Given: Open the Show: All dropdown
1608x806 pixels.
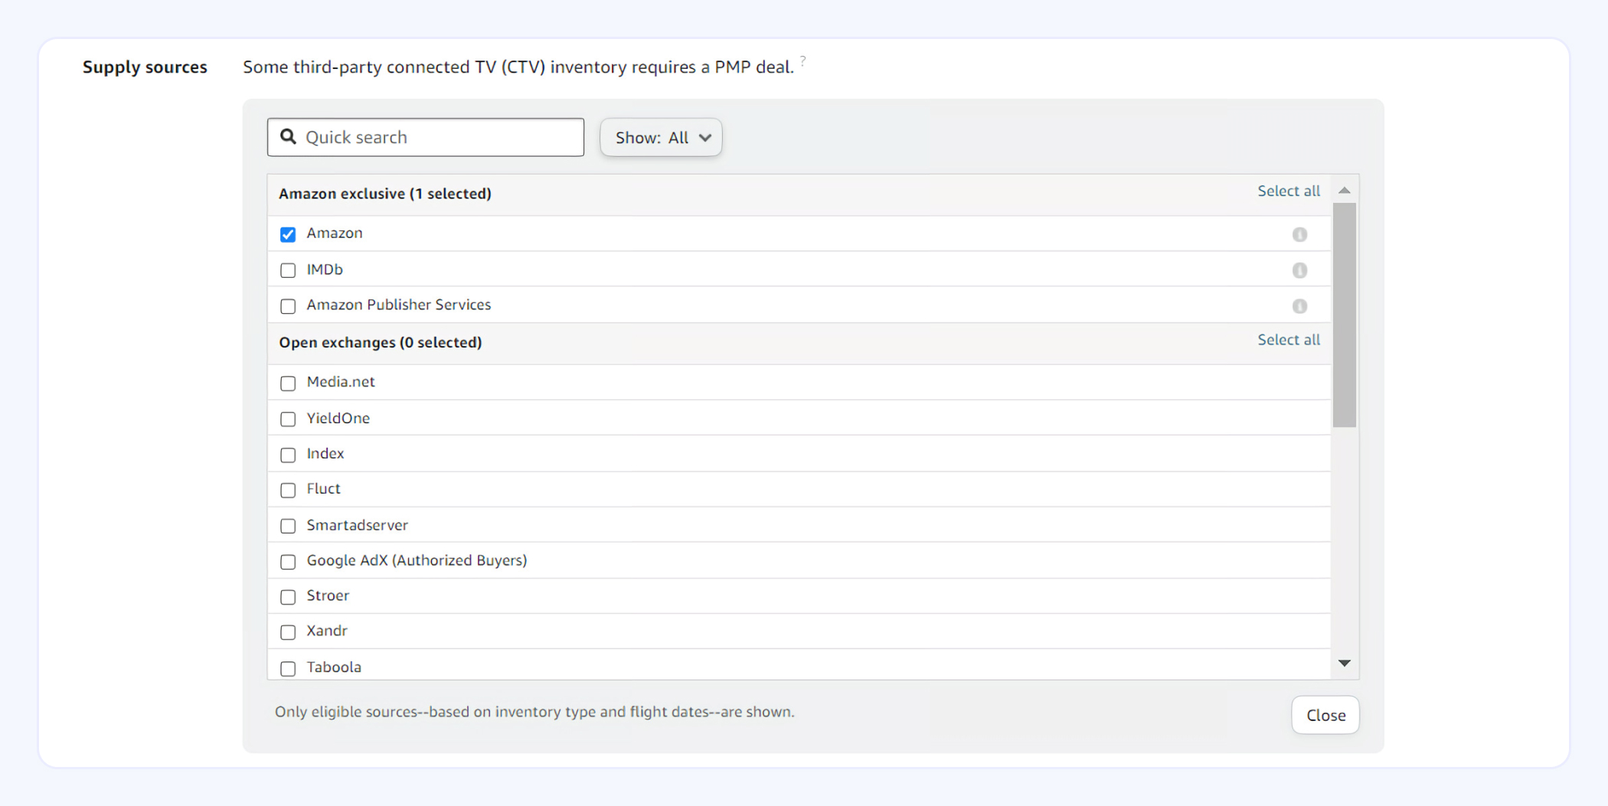Looking at the screenshot, I should [661, 137].
